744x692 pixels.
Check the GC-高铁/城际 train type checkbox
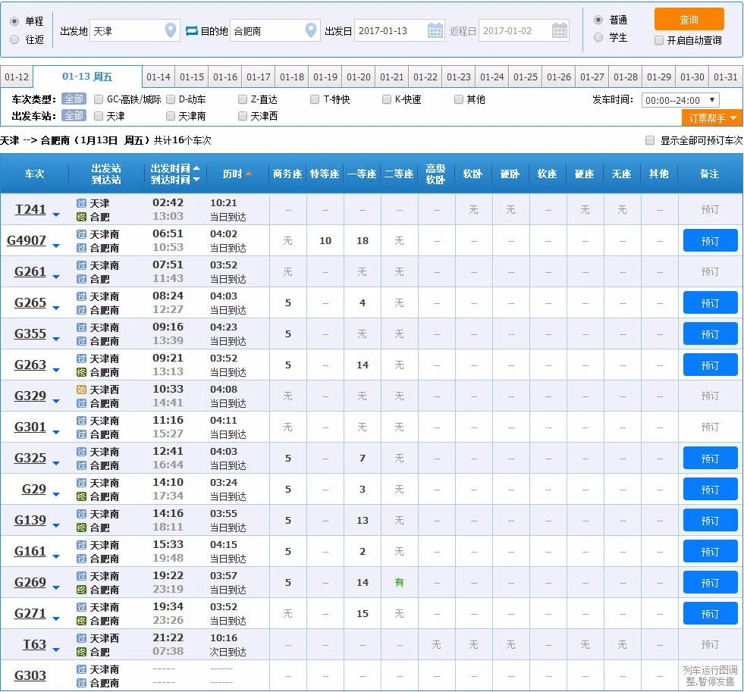(x=98, y=99)
